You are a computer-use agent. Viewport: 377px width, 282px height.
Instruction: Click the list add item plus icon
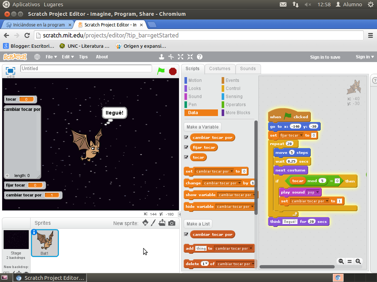pyautogui.click(x=7, y=176)
